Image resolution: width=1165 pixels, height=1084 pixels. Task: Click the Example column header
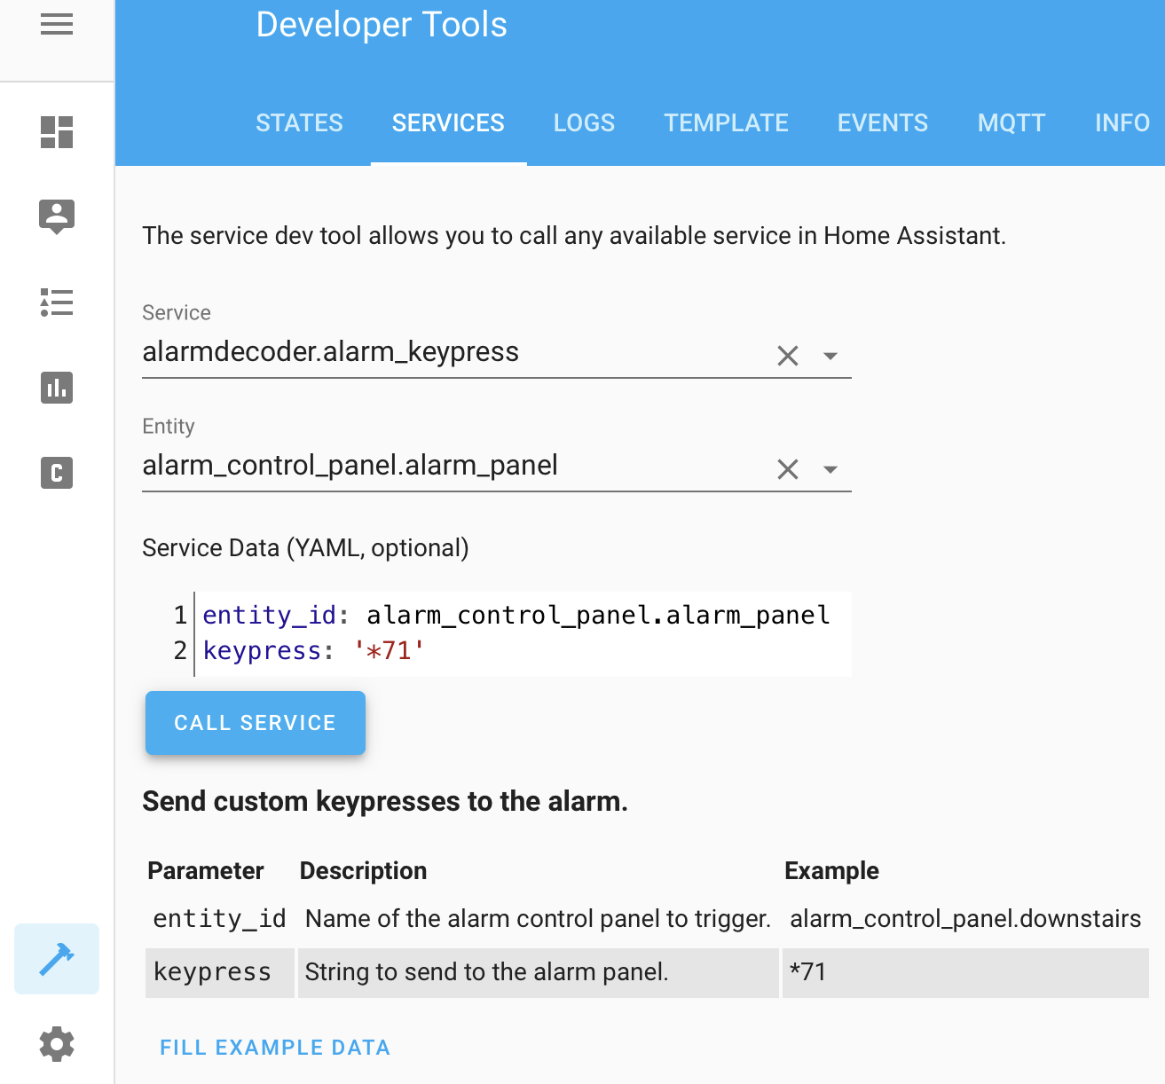click(831, 871)
